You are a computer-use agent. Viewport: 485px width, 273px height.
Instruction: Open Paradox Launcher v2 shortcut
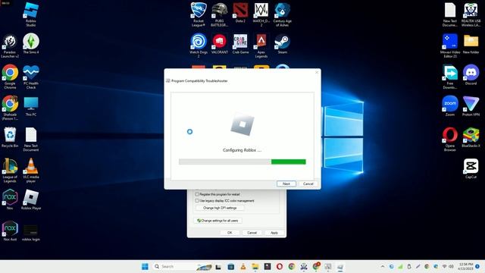(10, 45)
